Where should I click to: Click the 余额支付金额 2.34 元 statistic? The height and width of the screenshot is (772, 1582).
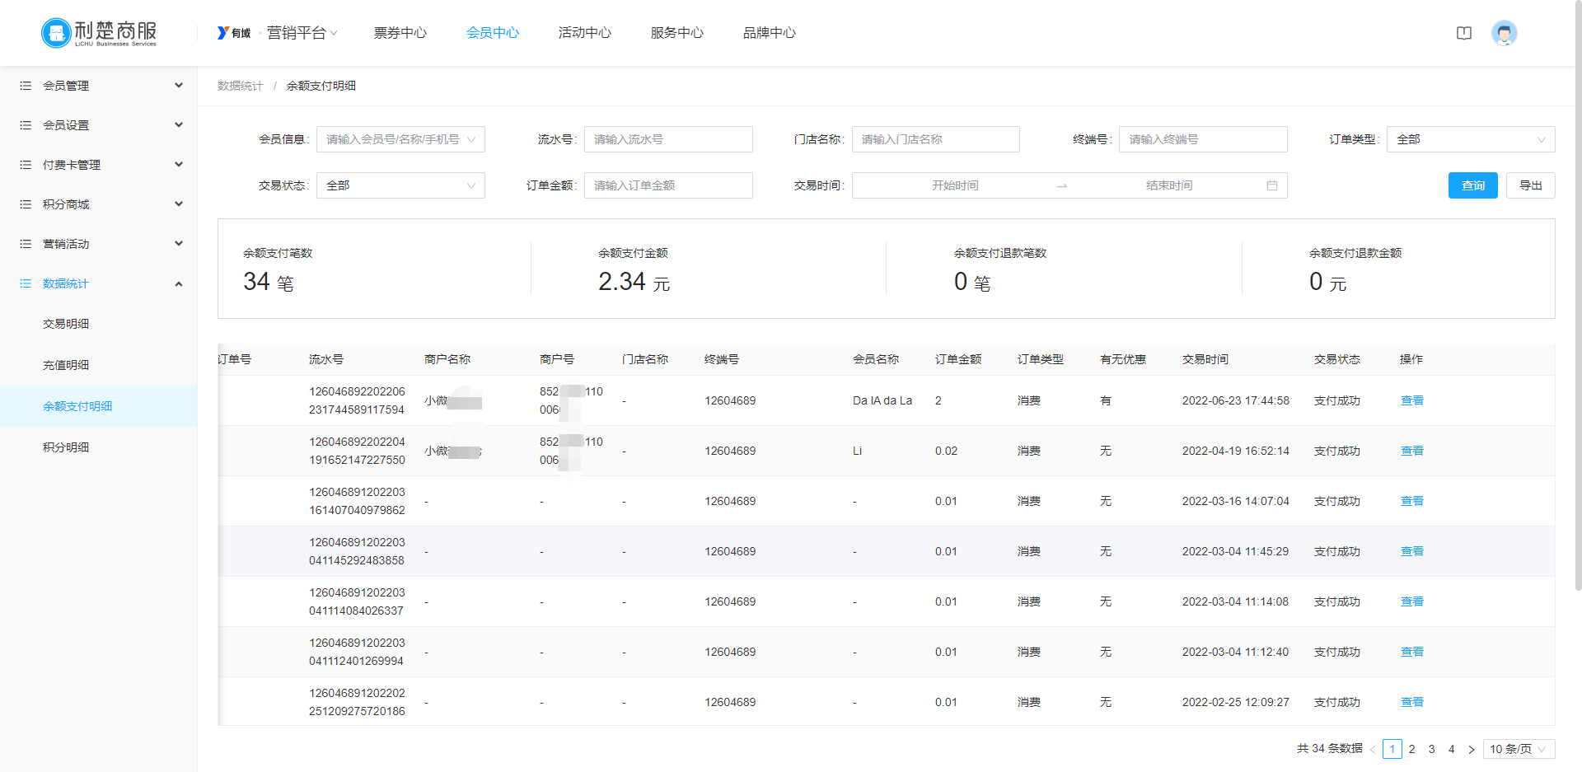pyautogui.click(x=634, y=270)
